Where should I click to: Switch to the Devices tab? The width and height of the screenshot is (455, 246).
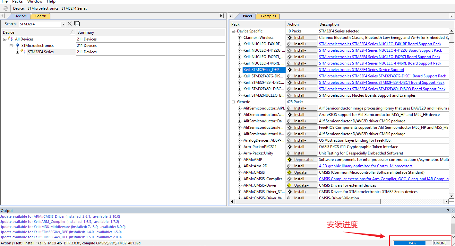pos(21,16)
